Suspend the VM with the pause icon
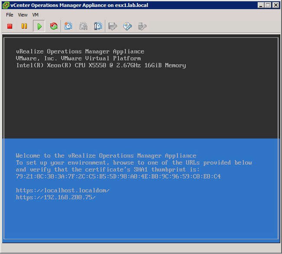282x254 pixels. click(x=24, y=26)
